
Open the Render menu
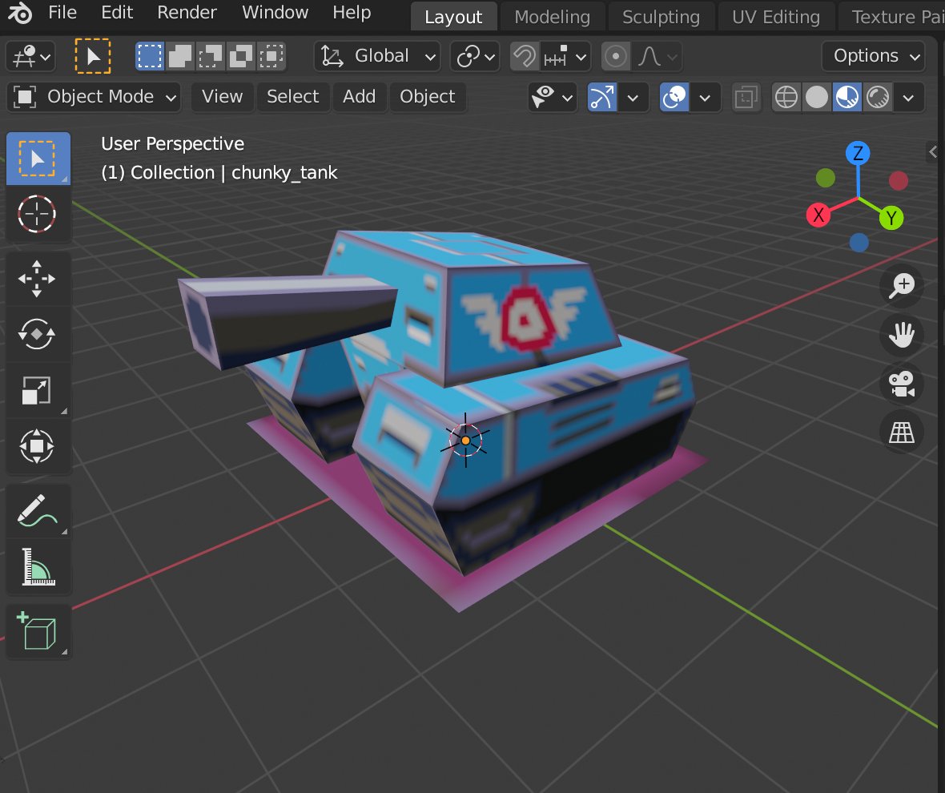tap(187, 13)
